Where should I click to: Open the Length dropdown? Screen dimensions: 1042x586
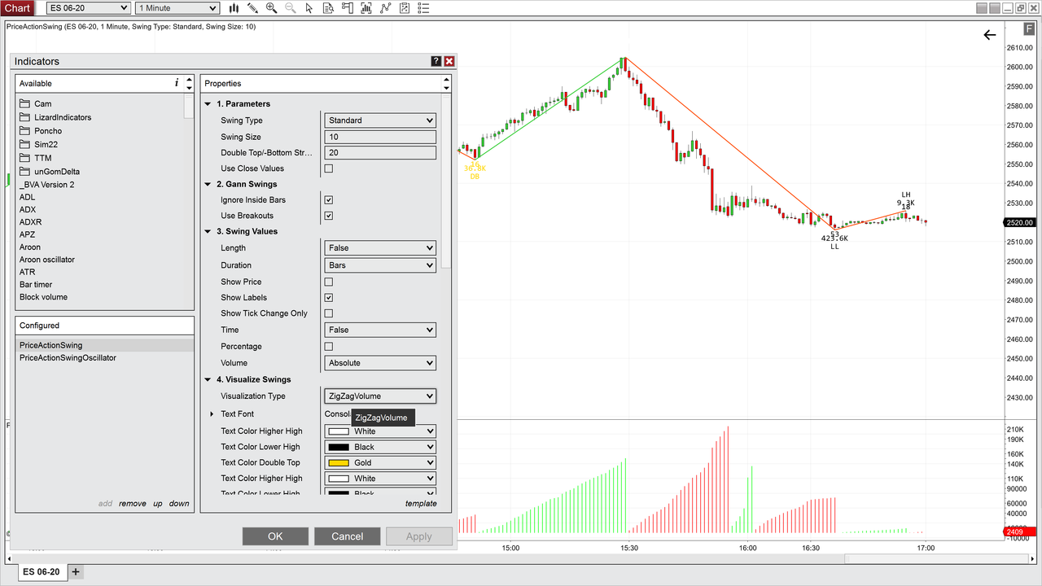(x=380, y=248)
